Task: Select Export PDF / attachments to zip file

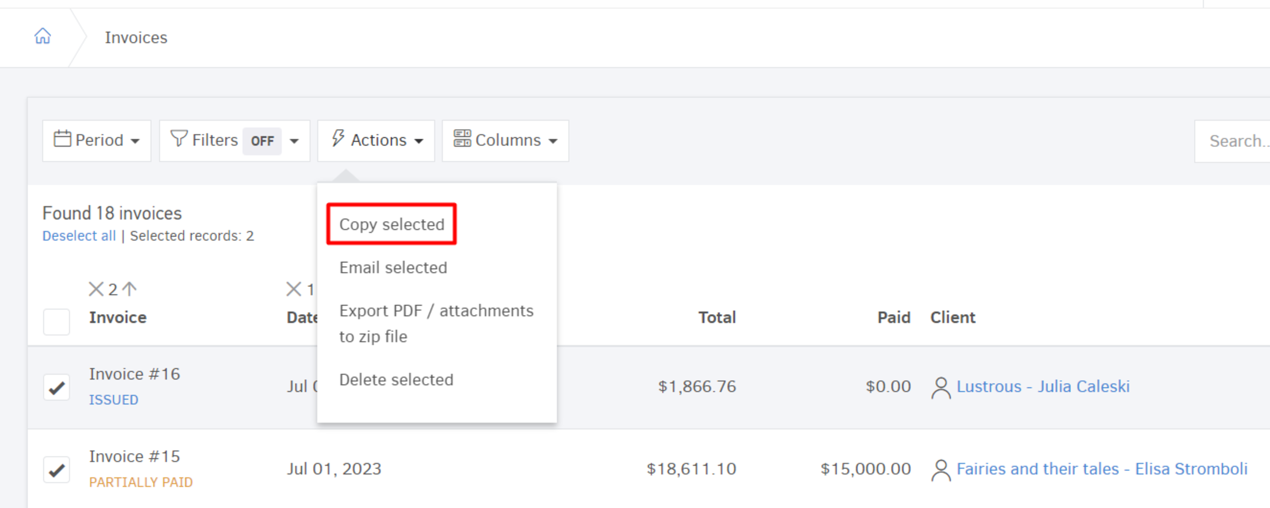Action: click(436, 324)
